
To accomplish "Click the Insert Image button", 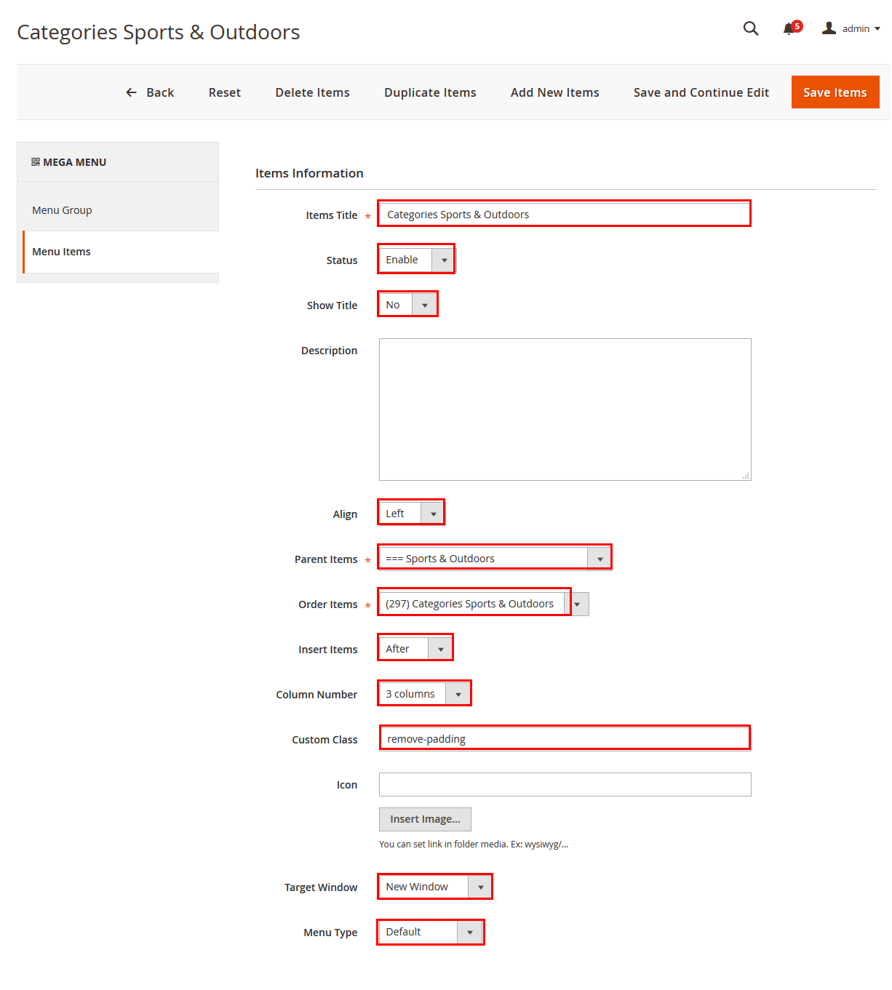I will 425,819.
